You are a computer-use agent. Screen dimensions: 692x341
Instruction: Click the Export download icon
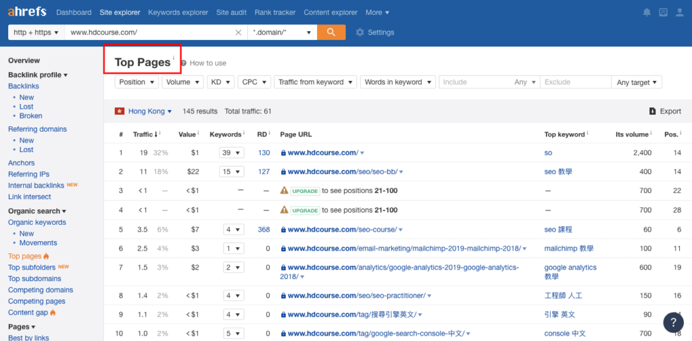coord(652,111)
